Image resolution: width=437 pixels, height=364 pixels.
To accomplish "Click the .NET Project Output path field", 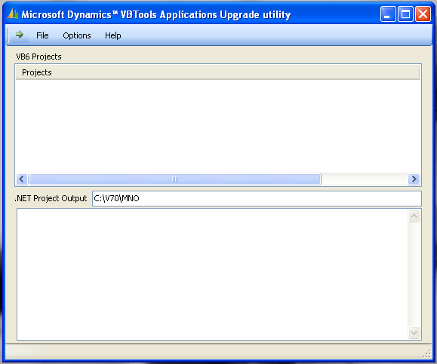I will pyautogui.click(x=257, y=198).
